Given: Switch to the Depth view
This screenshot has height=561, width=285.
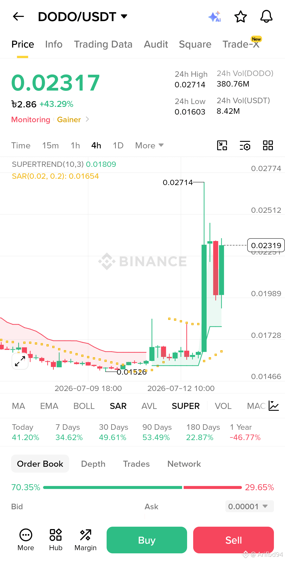Looking at the screenshot, I should 93,464.
